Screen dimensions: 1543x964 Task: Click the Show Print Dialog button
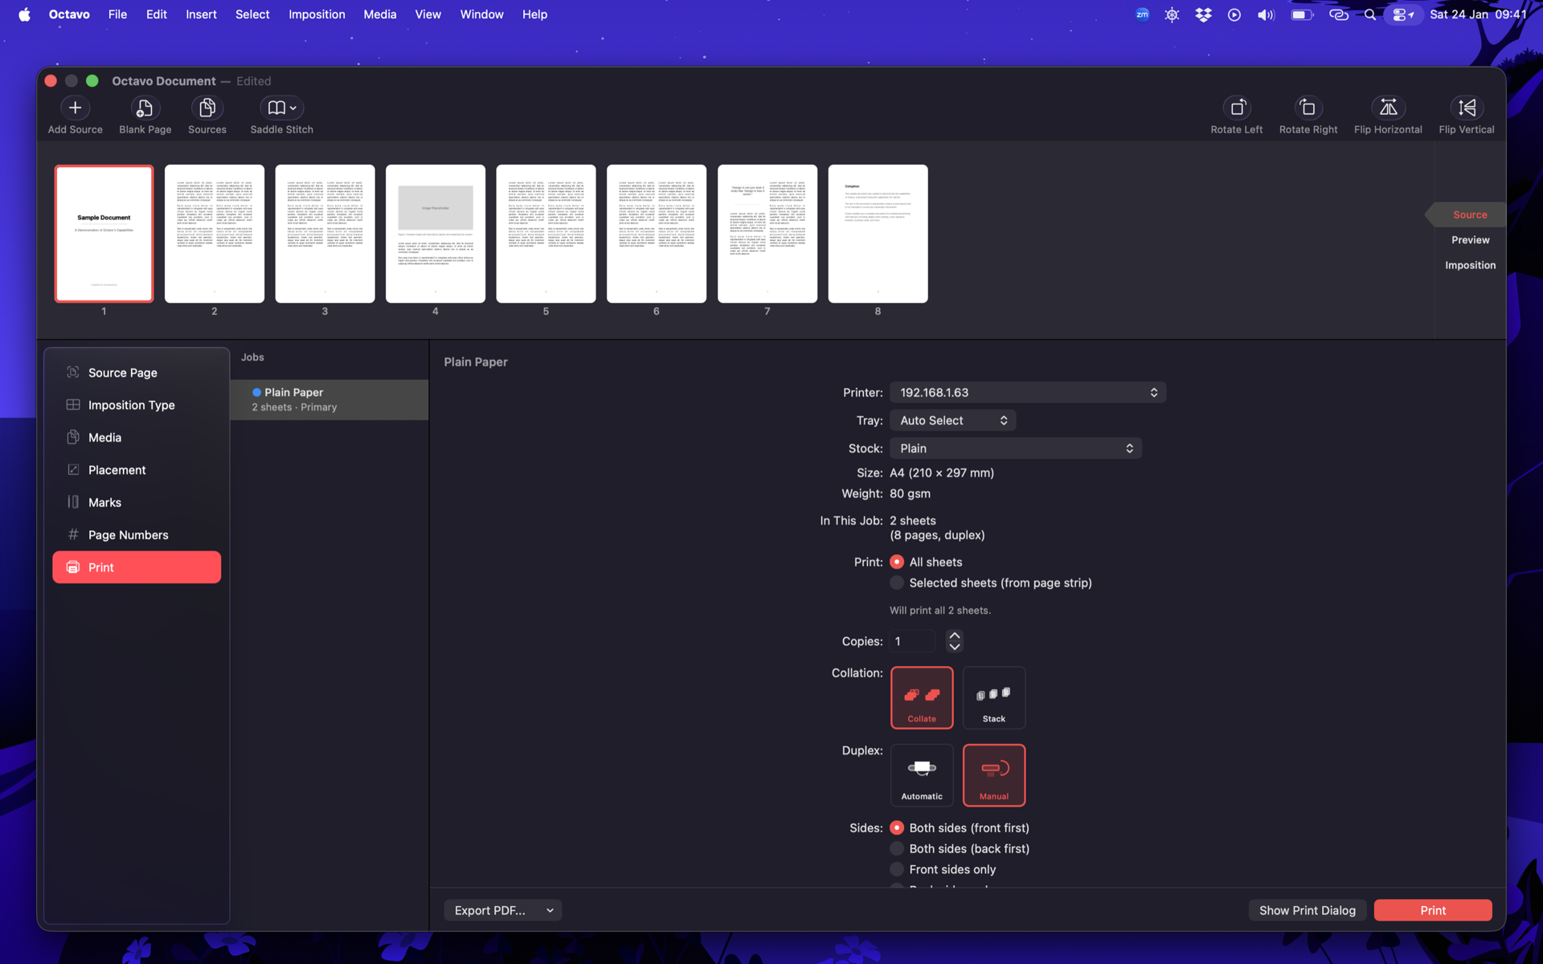point(1307,910)
